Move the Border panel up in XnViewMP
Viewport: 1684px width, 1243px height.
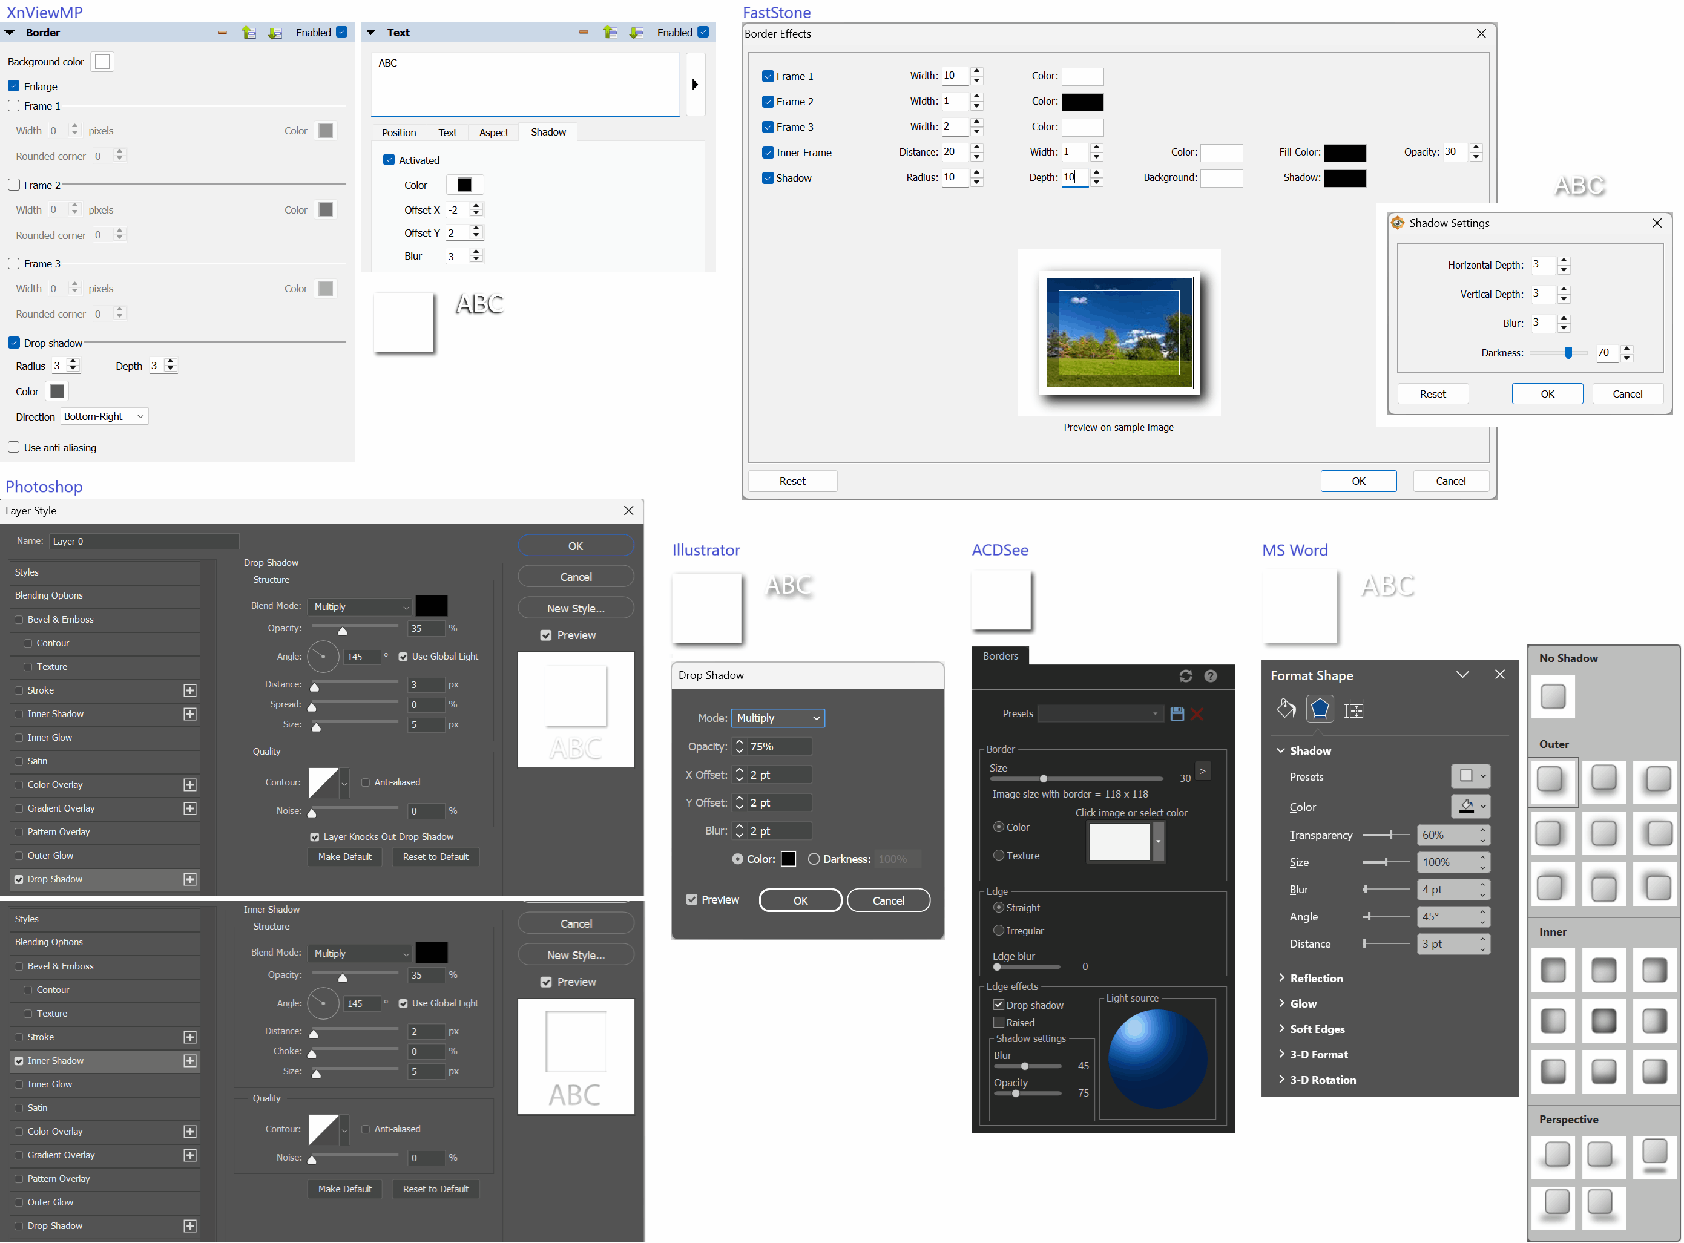pos(249,32)
